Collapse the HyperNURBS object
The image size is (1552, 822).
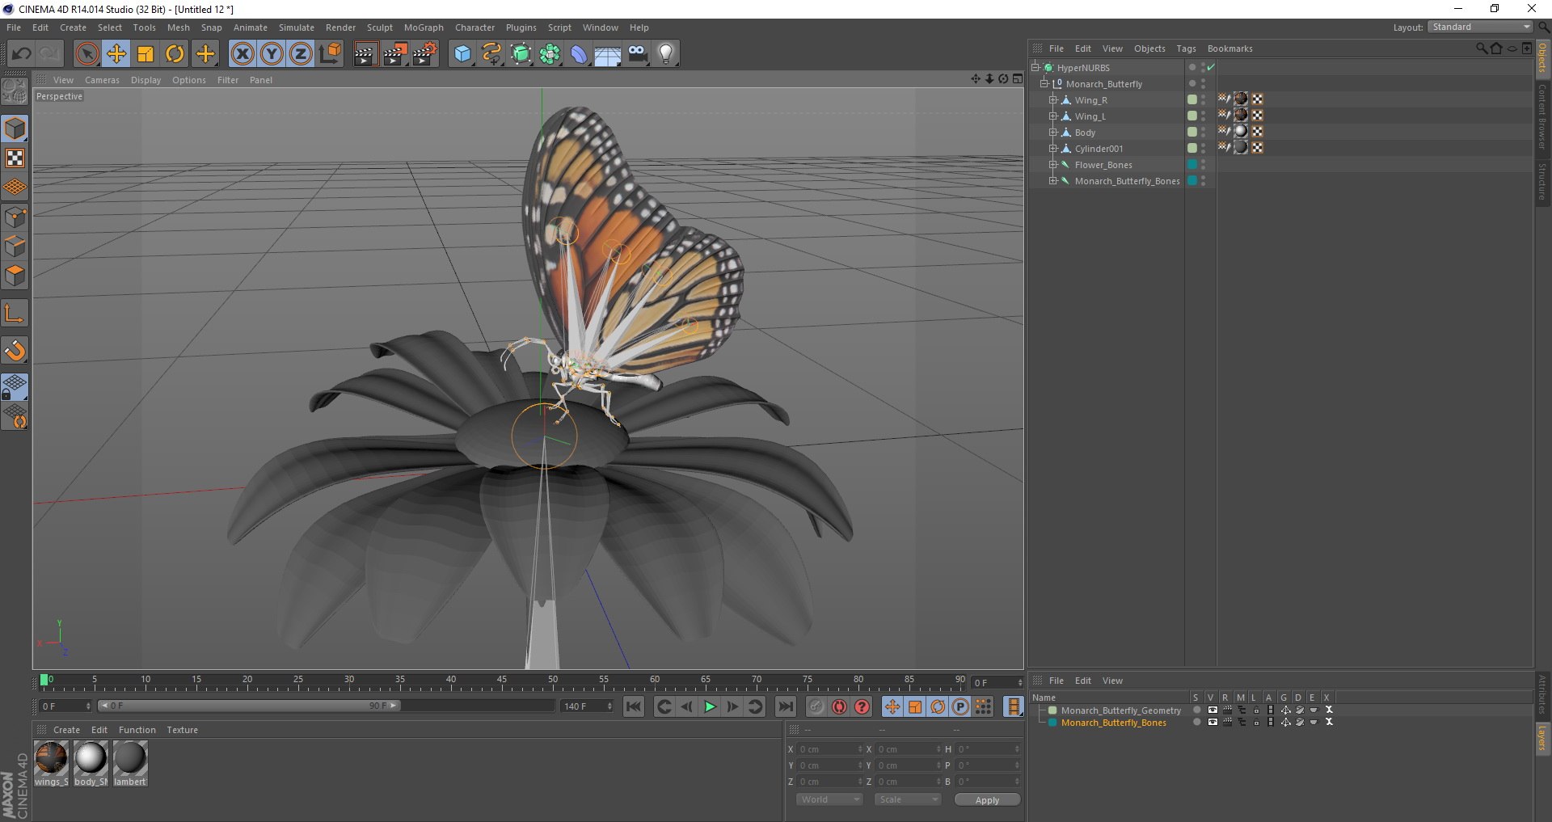pyautogui.click(x=1035, y=67)
